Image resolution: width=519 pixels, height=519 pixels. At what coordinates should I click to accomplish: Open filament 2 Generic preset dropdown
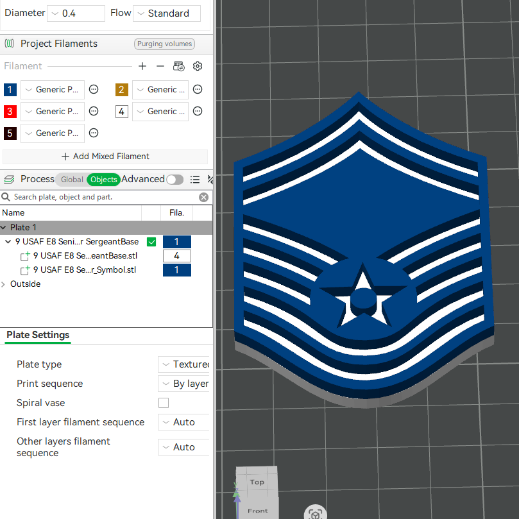pyautogui.click(x=160, y=89)
